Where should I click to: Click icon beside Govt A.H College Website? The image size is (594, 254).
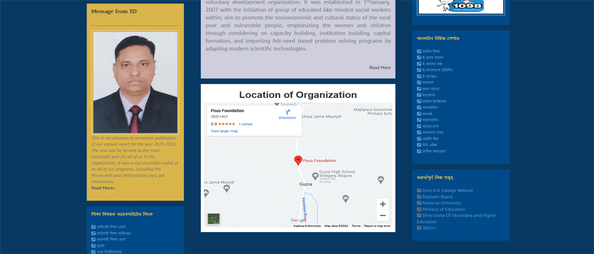click(419, 190)
